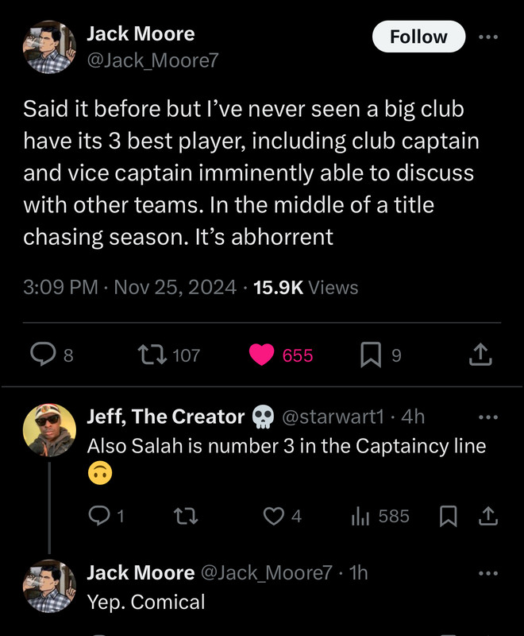Unlike the main tweet showing 655 likes
The width and height of the screenshot is (524, 636).
tap(261, 355)
